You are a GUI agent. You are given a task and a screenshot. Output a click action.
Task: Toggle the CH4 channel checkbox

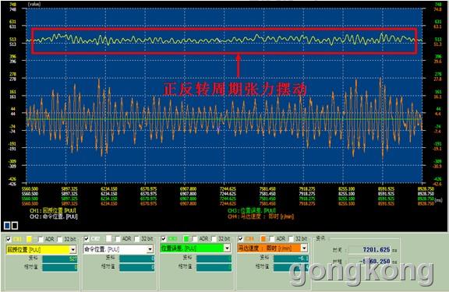(x=241, y=239)
